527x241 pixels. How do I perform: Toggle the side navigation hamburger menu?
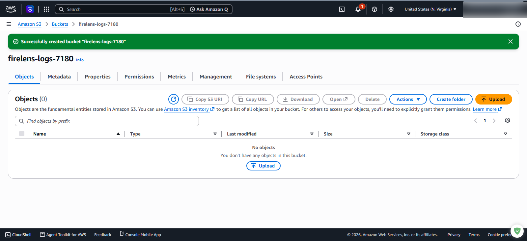[9, 24]
